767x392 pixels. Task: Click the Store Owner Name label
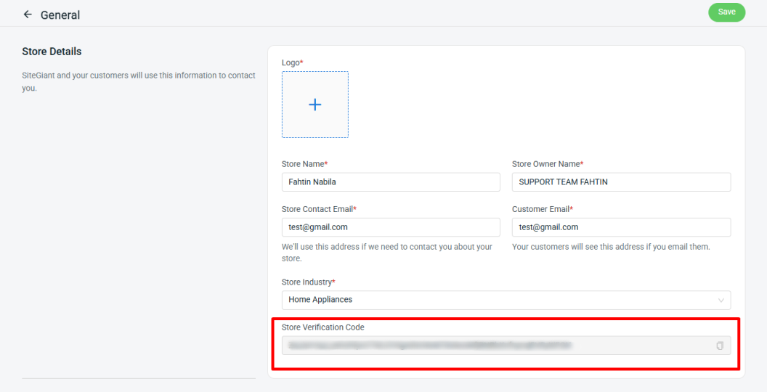coord(547,164)
